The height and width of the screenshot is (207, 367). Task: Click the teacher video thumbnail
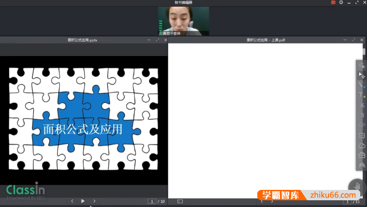point(183,21)
